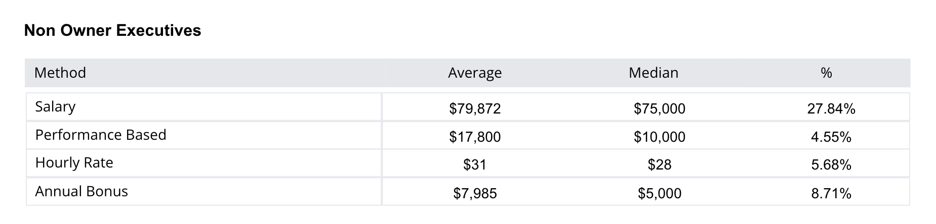Click the $7,985 annual bonus average

[x=474, y=193]
